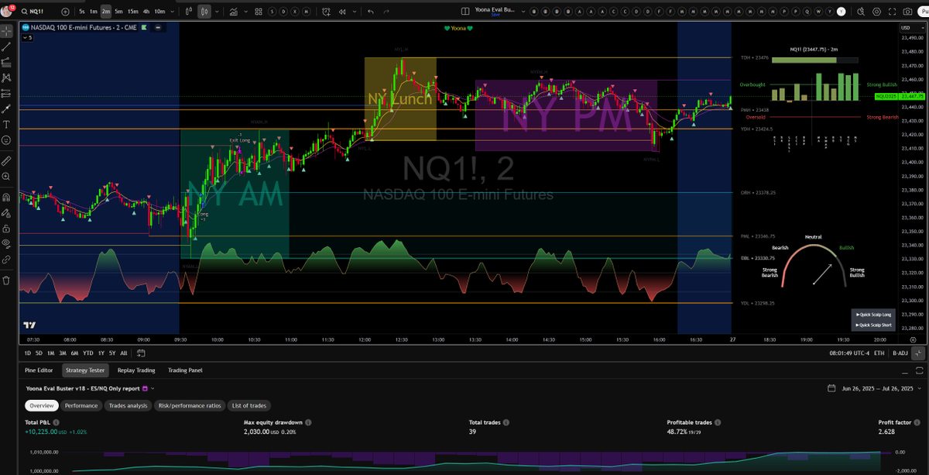Image resolution: width=929 pixels, height=475 pixels.
Task: Click the bar style icon left of the candles button
Action: tap(190, 12)
